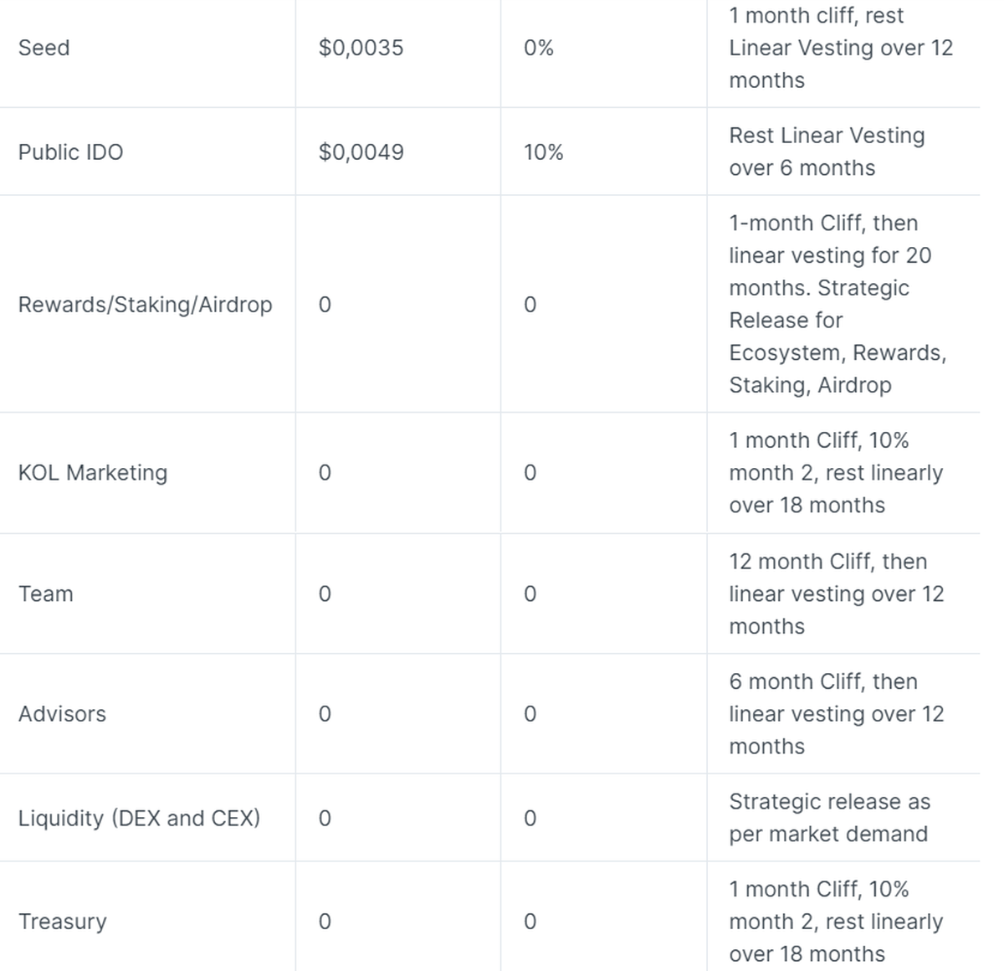Select the $0,0035 price cell
Viewport: 1004px width, 971px height.
click(361, 48)
